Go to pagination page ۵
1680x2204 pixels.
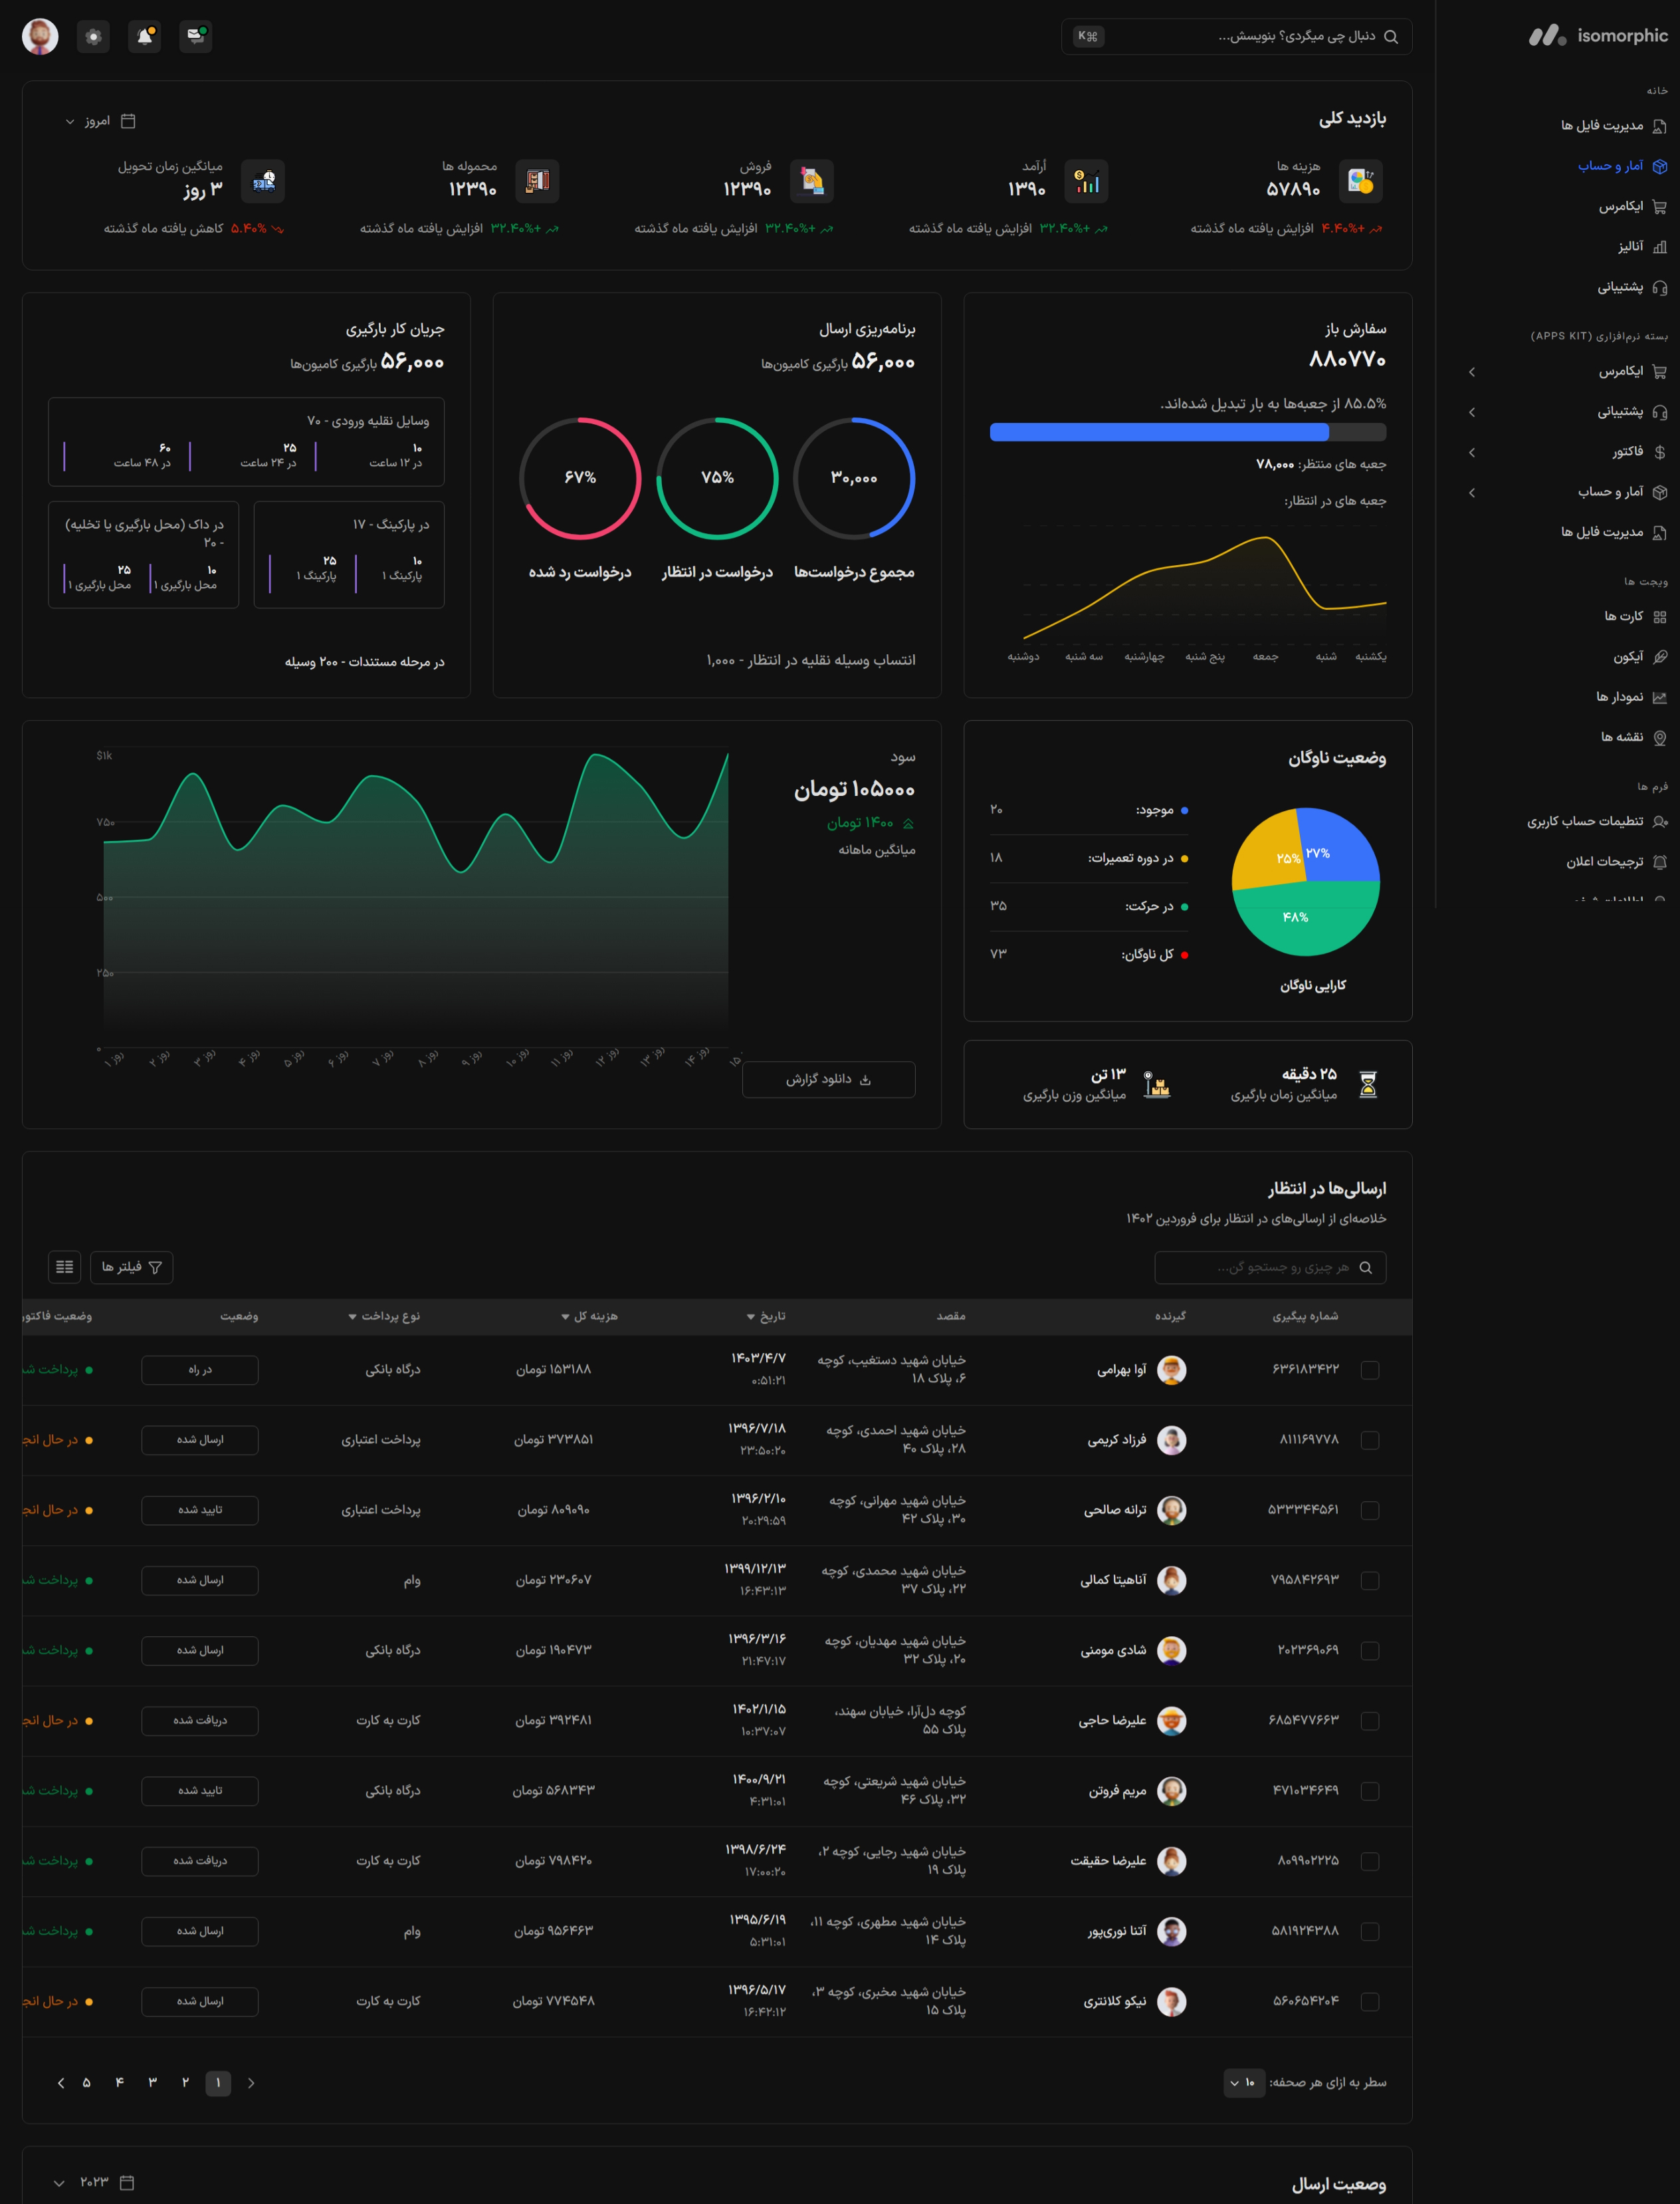[86, 2082]
